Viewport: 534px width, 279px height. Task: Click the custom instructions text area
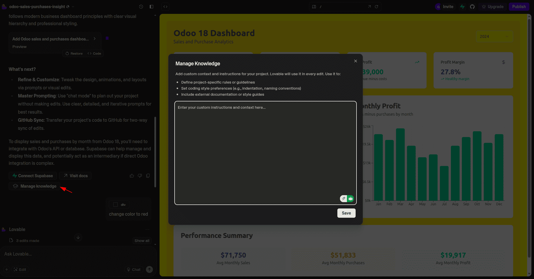[x=266, y=153]
